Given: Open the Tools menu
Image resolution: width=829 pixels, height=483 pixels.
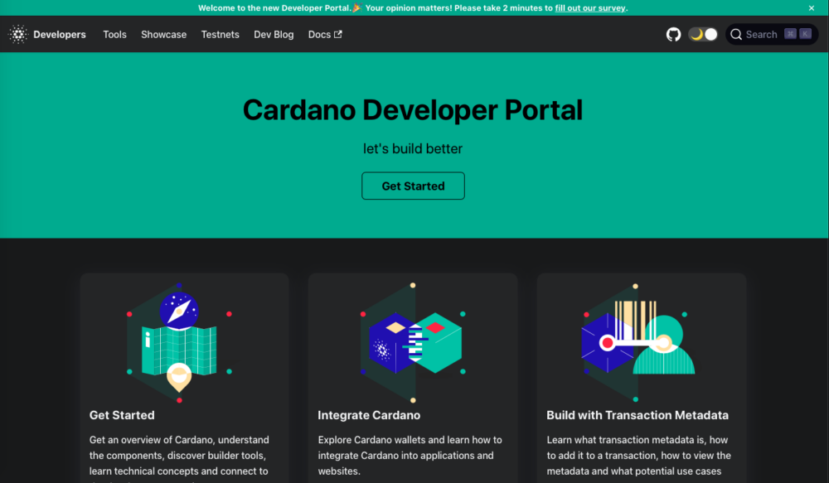Looking at the screenshot, I should point(114,34).
